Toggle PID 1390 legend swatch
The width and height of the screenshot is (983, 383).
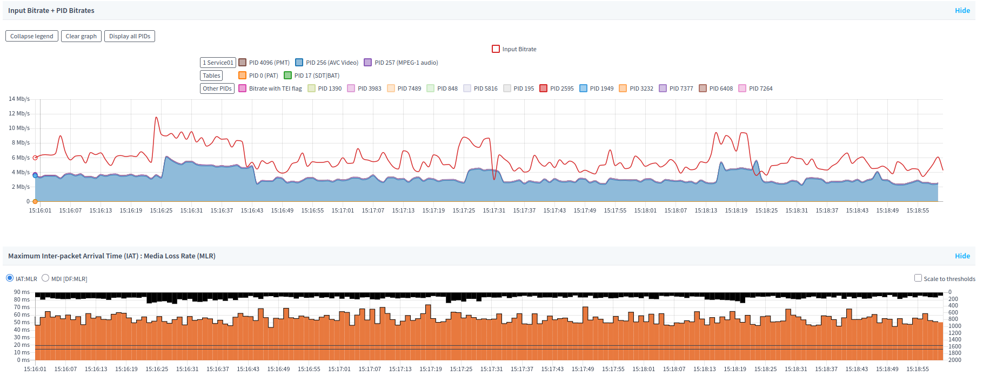(x=311, y=88)
